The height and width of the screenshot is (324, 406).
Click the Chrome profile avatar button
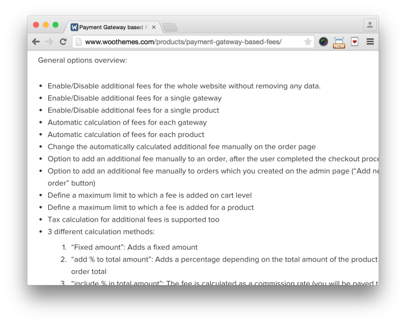coord(369,25)
